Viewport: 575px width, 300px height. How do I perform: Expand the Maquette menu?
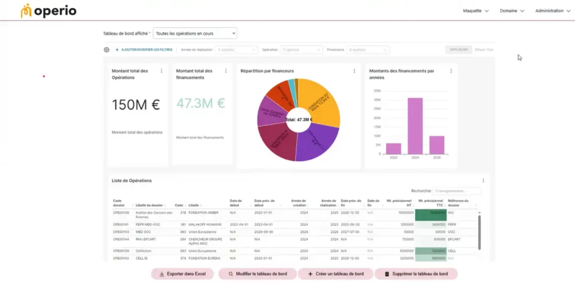pyautogui.click(x=476, y=11)
